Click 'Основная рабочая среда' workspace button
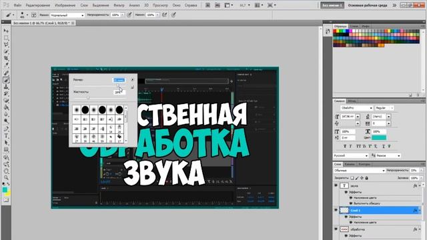The height and width of the screenshot is (240, 427). point(368,5)
